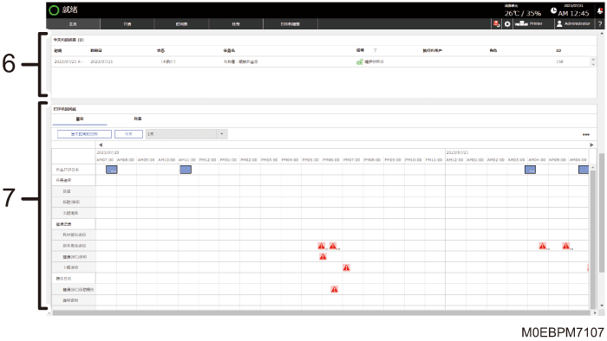The height and width of the screenshot is (341, 607).
Task: Select the blue job block at 07/21 AM06:00
Action: (584, 170)
